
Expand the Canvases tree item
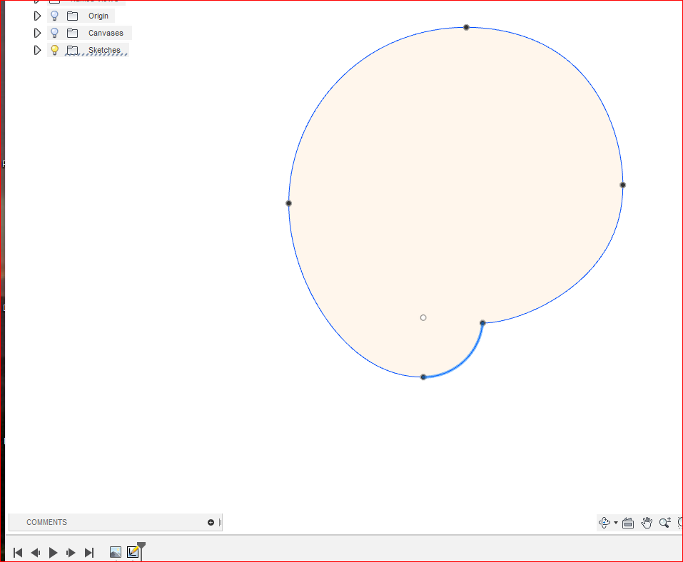37,32
